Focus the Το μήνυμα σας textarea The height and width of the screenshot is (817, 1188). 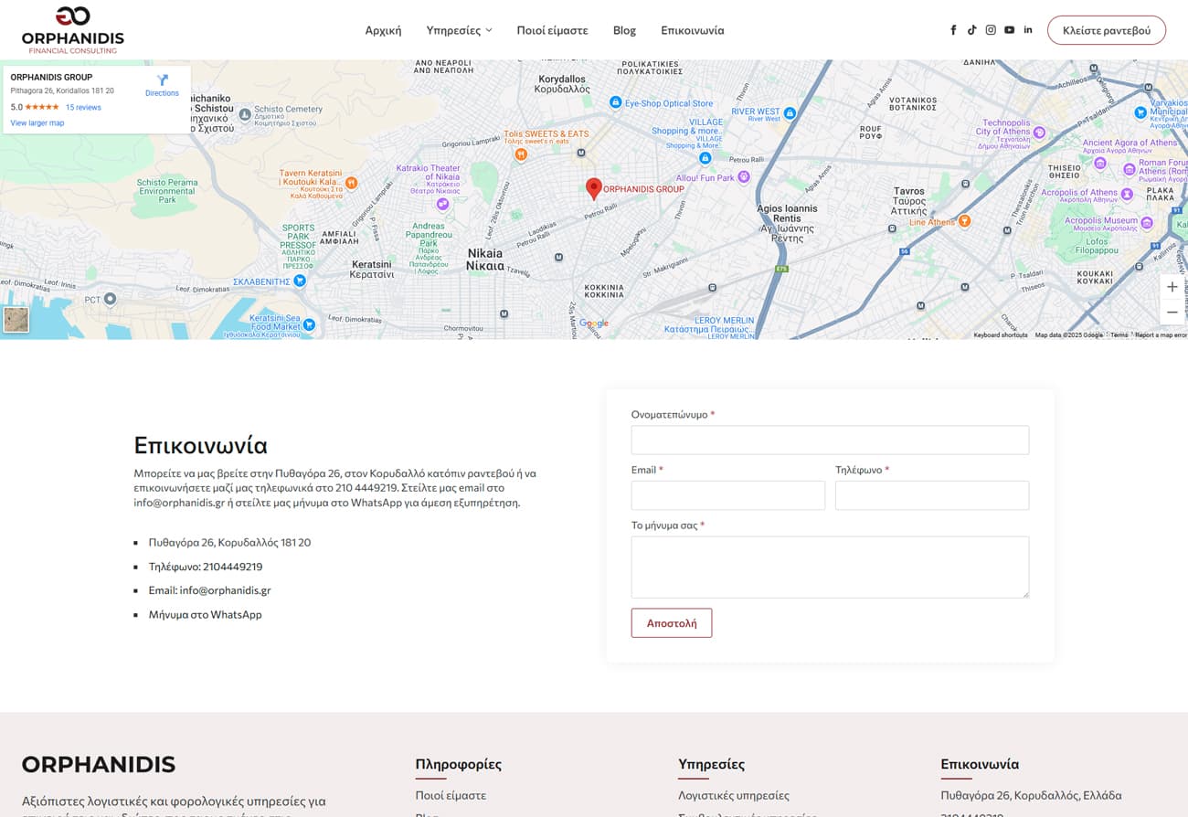(830, 568)
